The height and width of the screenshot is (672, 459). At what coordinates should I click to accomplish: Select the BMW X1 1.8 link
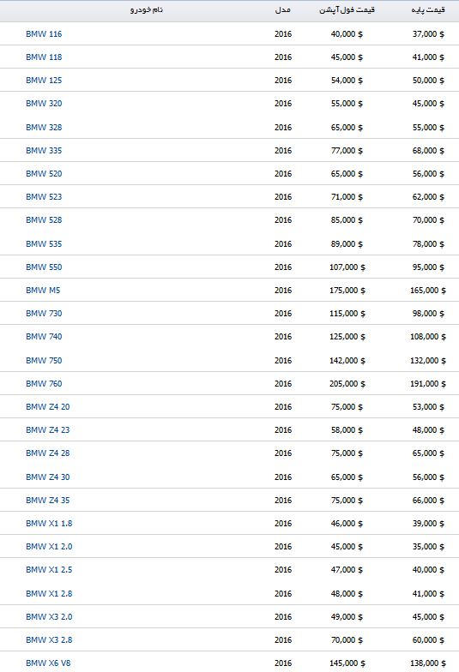[49, 523]
